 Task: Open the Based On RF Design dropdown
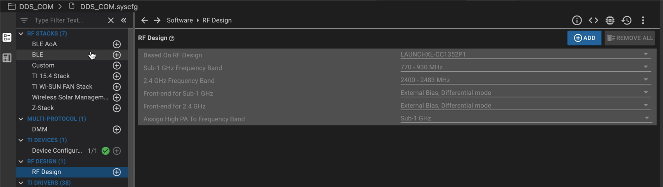[x=524, y=55]
